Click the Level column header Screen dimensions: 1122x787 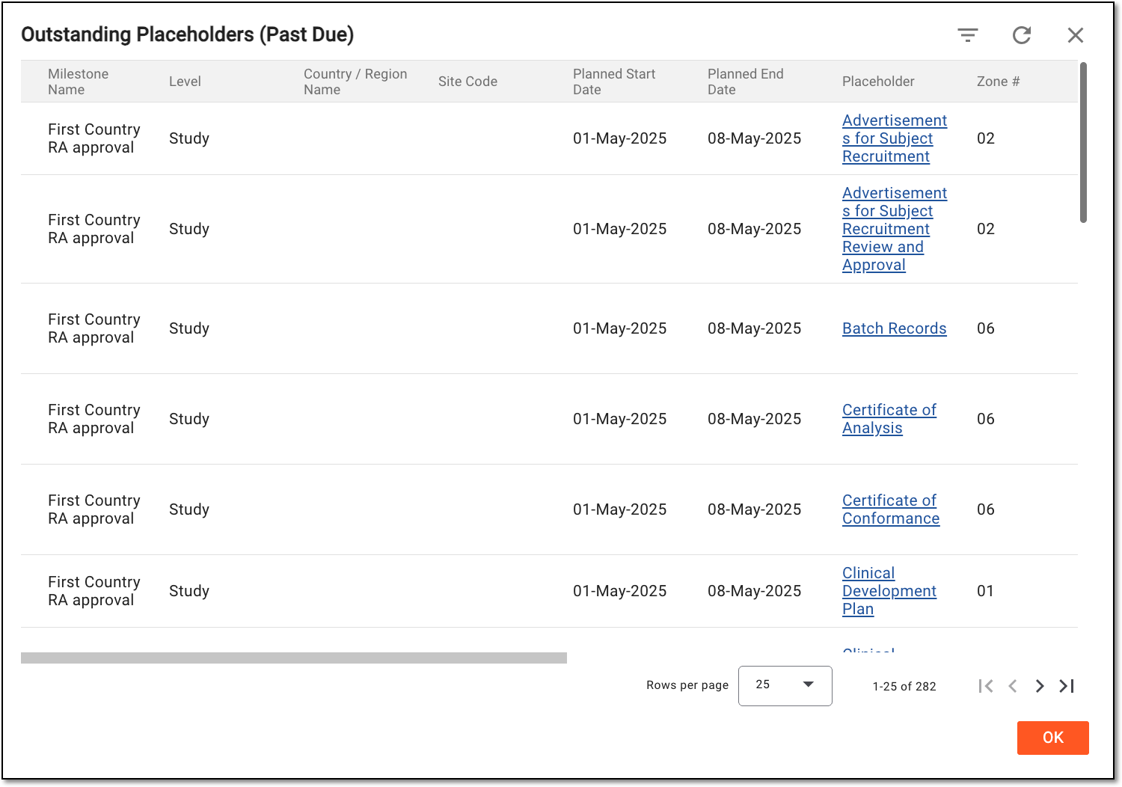185,82
